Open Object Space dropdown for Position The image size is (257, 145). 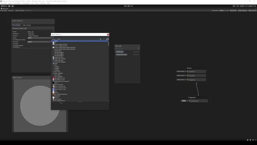pyautogui.click(x=181, y=72)
